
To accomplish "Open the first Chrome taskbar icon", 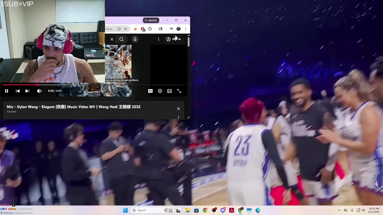I will coord(205,210).
